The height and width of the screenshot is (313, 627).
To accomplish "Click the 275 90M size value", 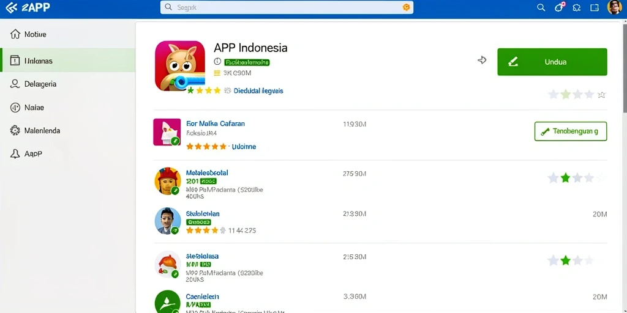I will pos(355,174).
